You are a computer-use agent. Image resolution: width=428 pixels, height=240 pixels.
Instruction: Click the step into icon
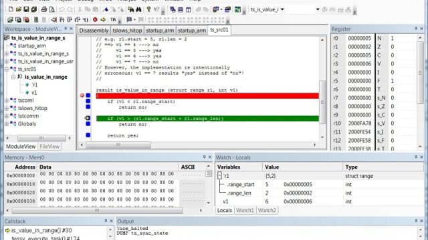62,19
